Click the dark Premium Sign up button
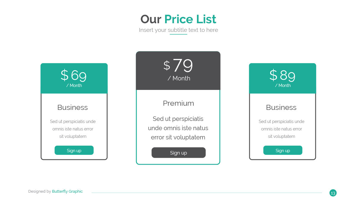 tap(178, 152)
